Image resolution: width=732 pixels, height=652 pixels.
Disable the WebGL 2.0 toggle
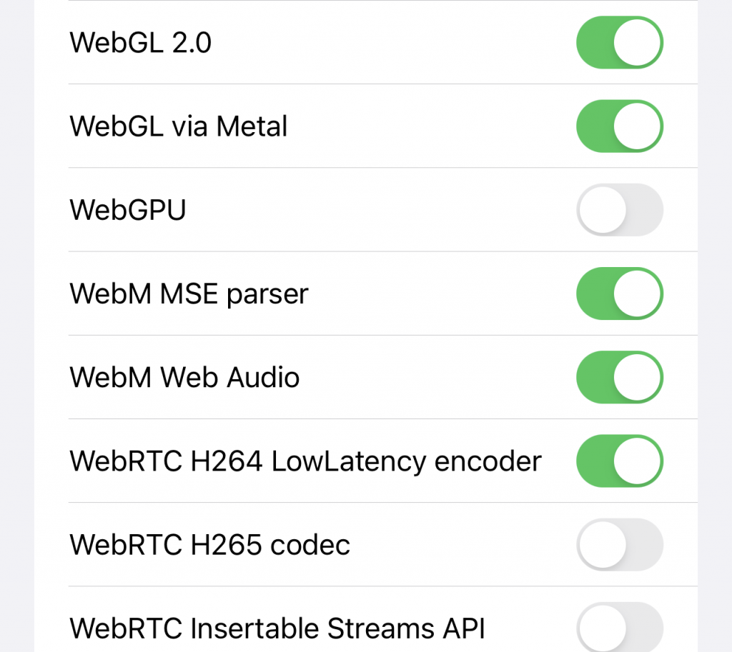(619, 43)
